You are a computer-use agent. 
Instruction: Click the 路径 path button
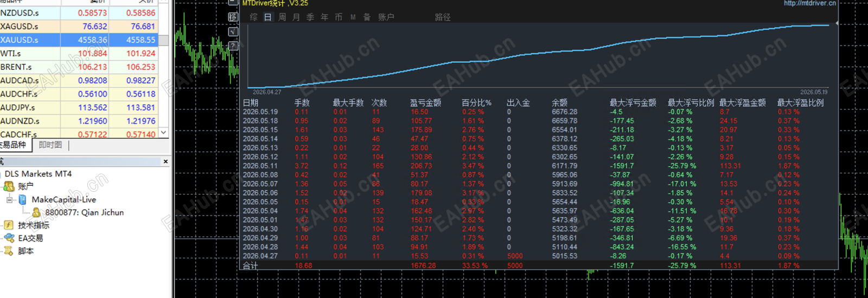pyautogui.click(x=443, y=17)
